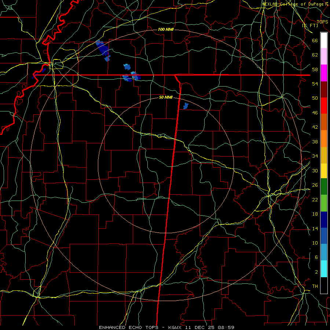
Task: Click the bright red 50 kft legend swatch
Action: pyautogui.click(x=324, y=106)
